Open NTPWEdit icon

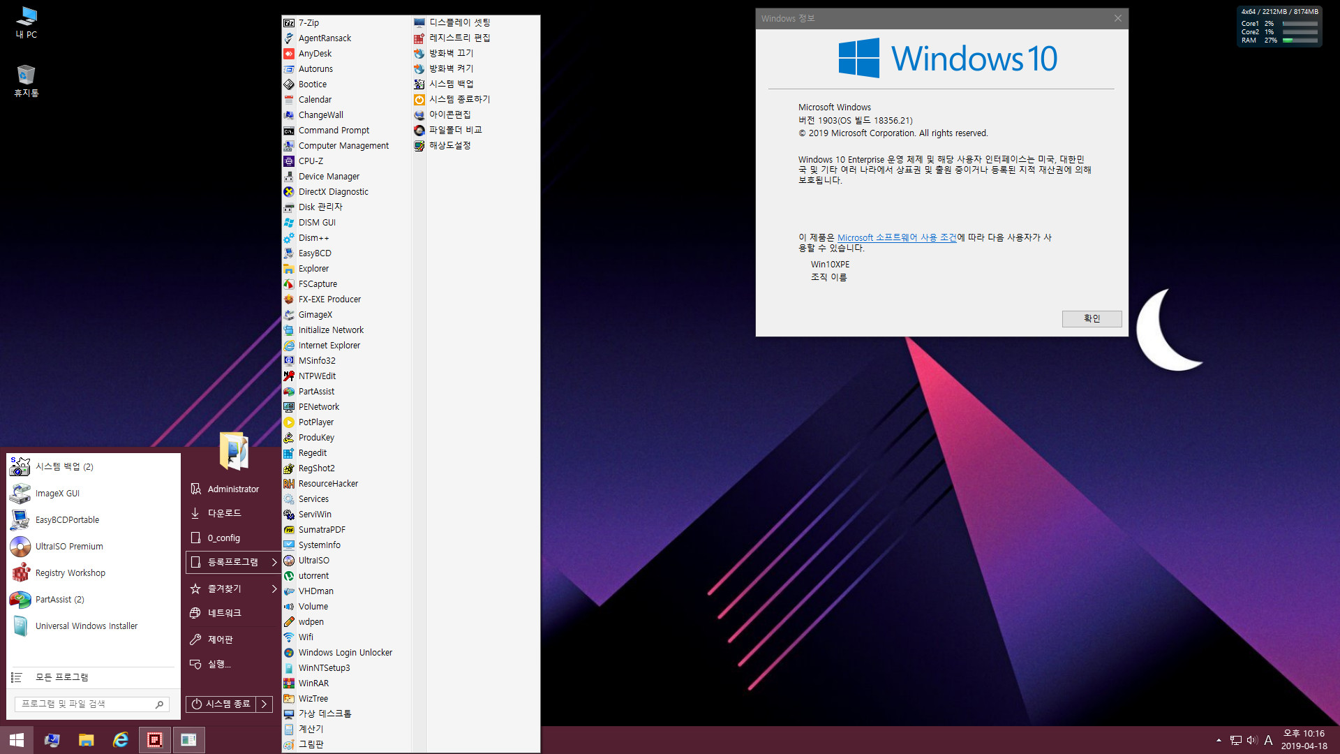[289, 376]
